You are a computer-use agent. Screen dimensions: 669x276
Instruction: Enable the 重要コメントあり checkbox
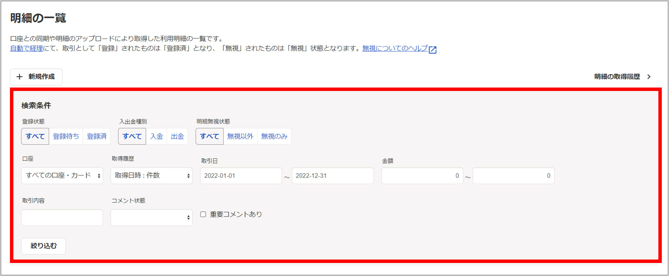(203, 214)
